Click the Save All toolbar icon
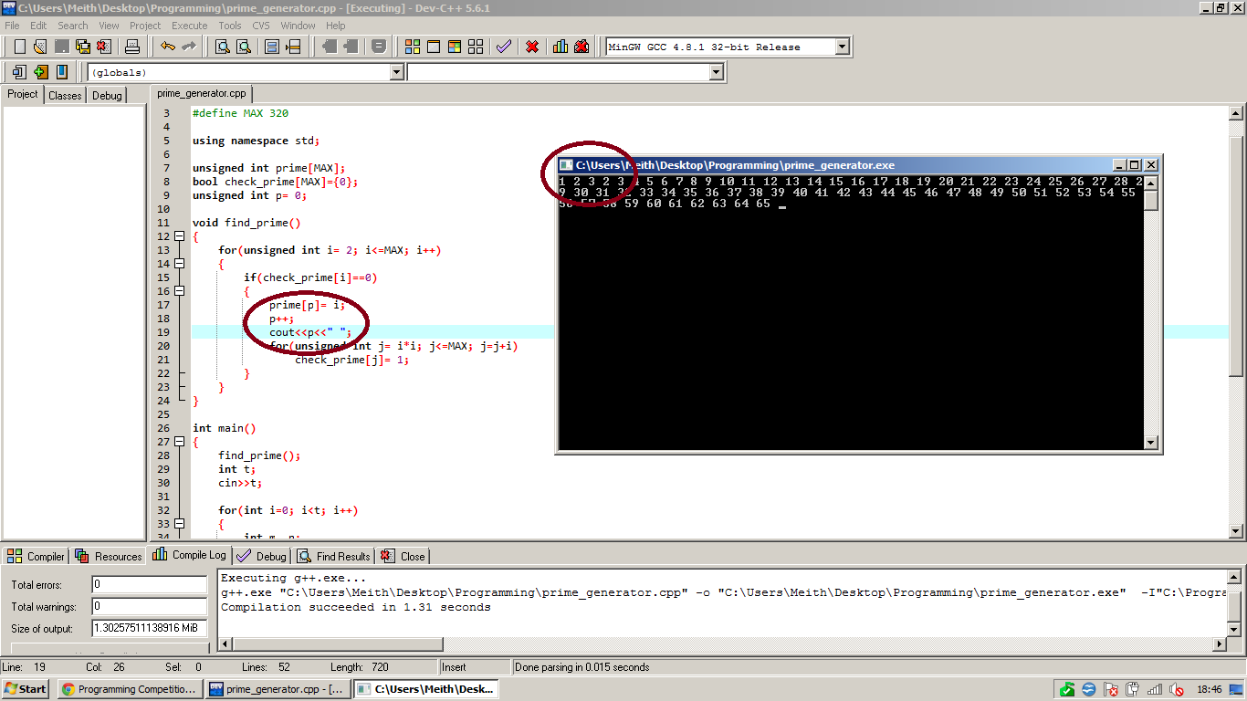This screenshot has width=1247, height=701. click(83, 47)
